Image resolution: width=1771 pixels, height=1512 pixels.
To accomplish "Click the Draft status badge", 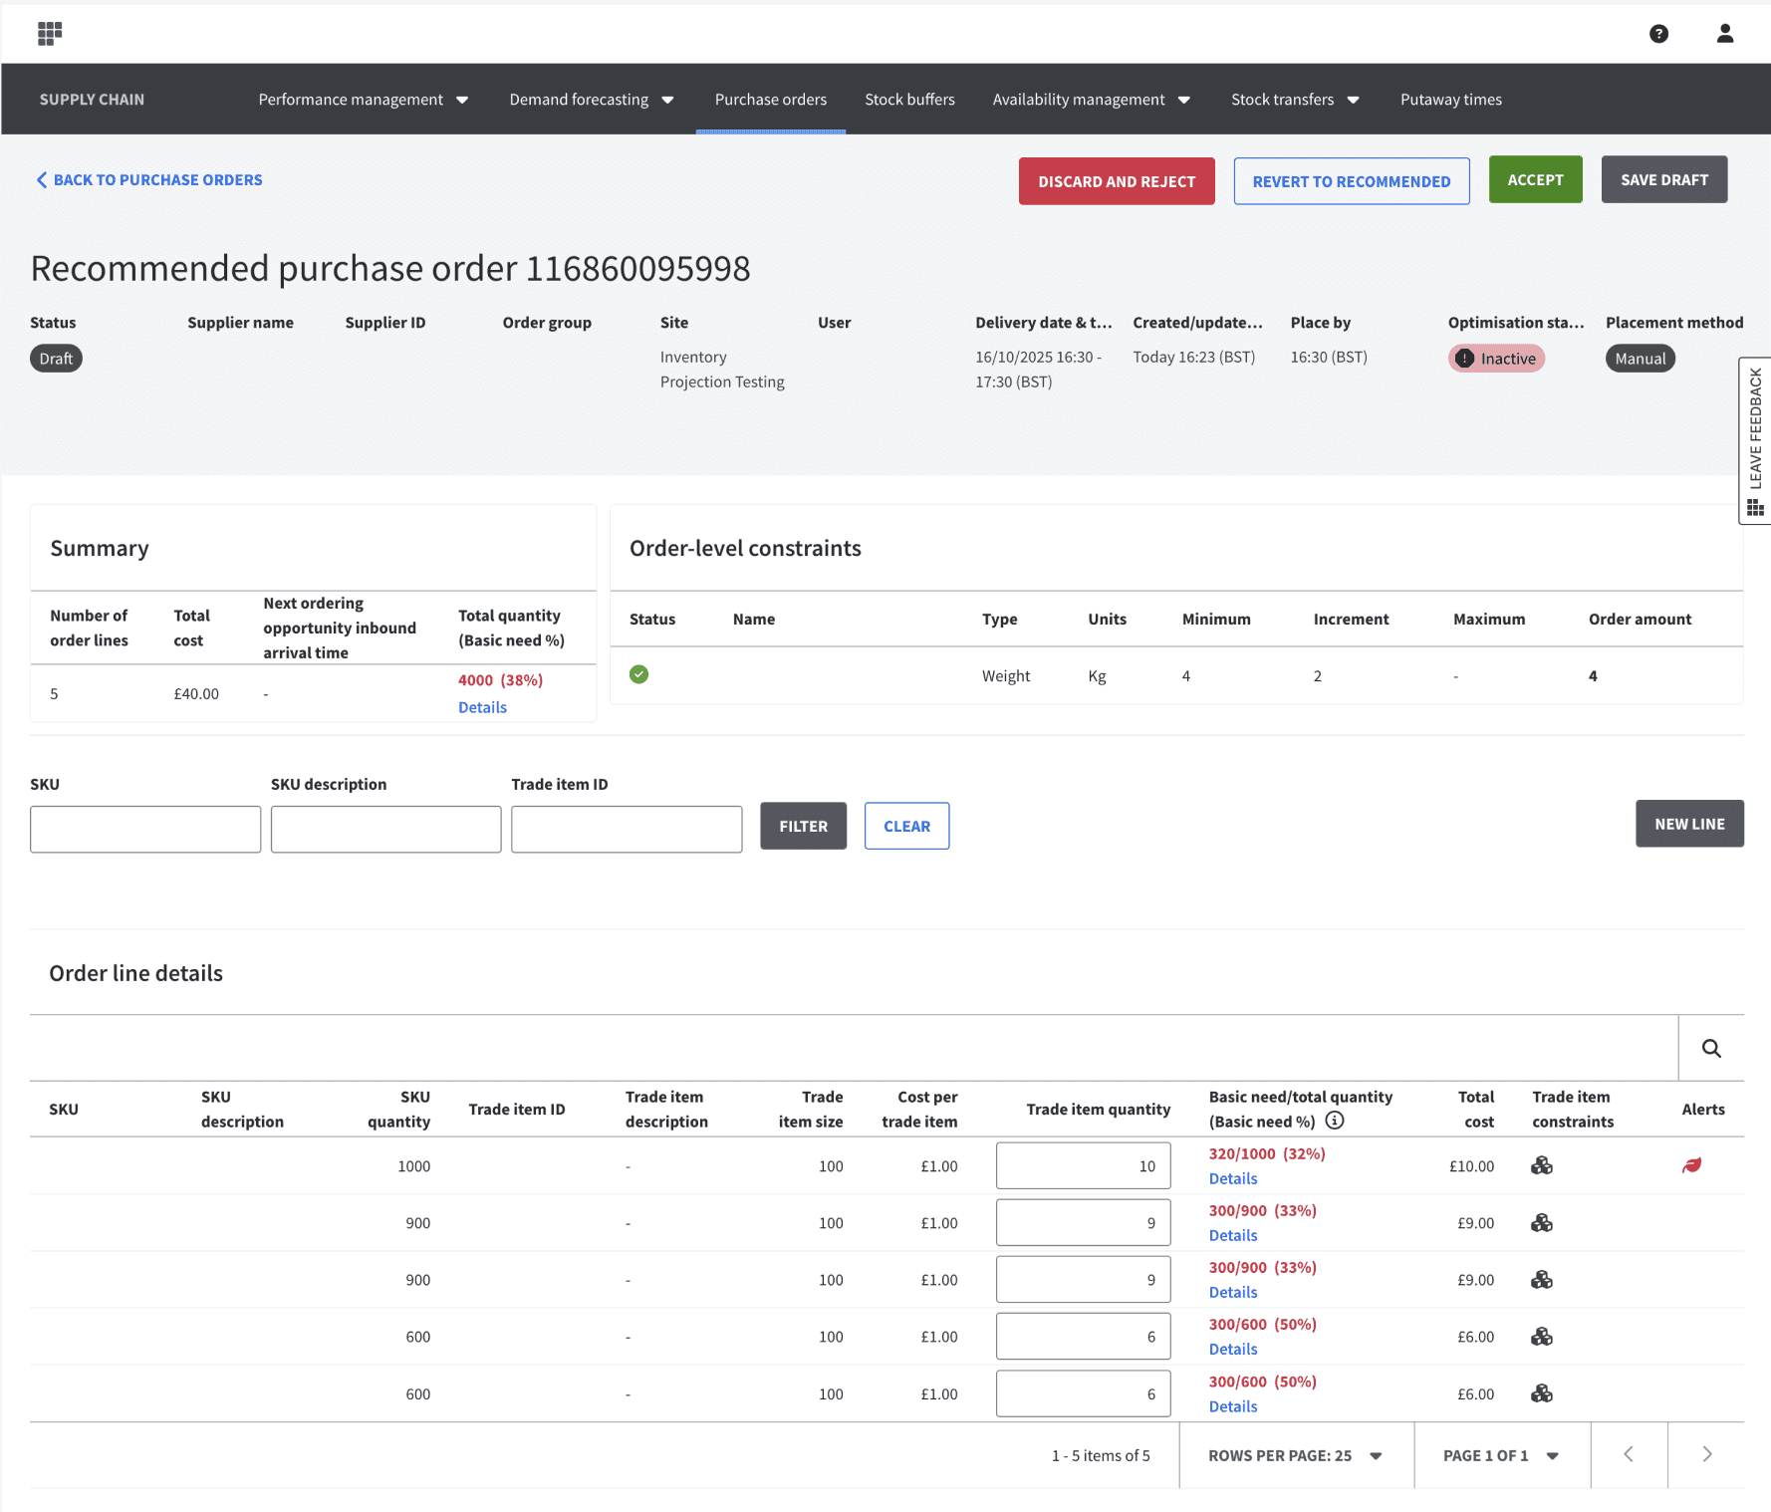I will (x=56, y=359).
